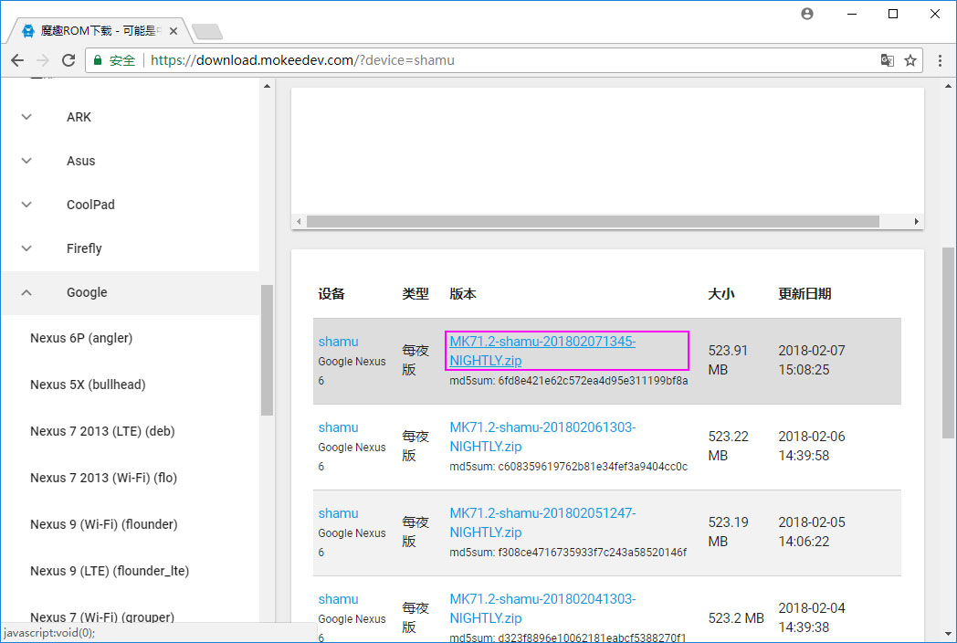Screen dimensions: 957x643
Task: Open the Chrome user profile icon
Action: 807,14
